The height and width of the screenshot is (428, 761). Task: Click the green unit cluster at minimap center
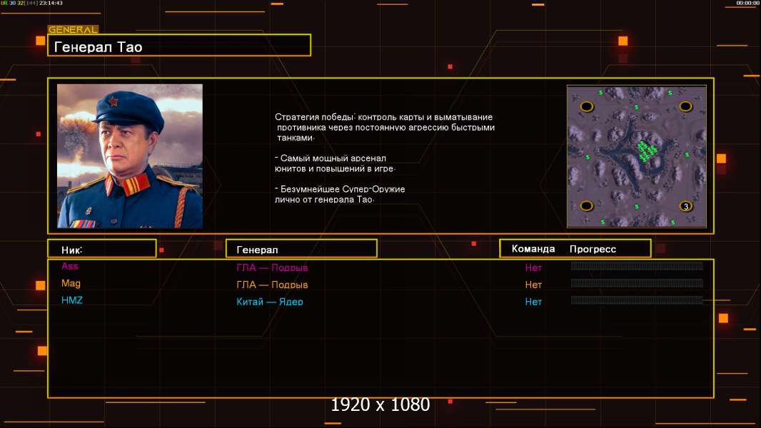coord(647,151)
